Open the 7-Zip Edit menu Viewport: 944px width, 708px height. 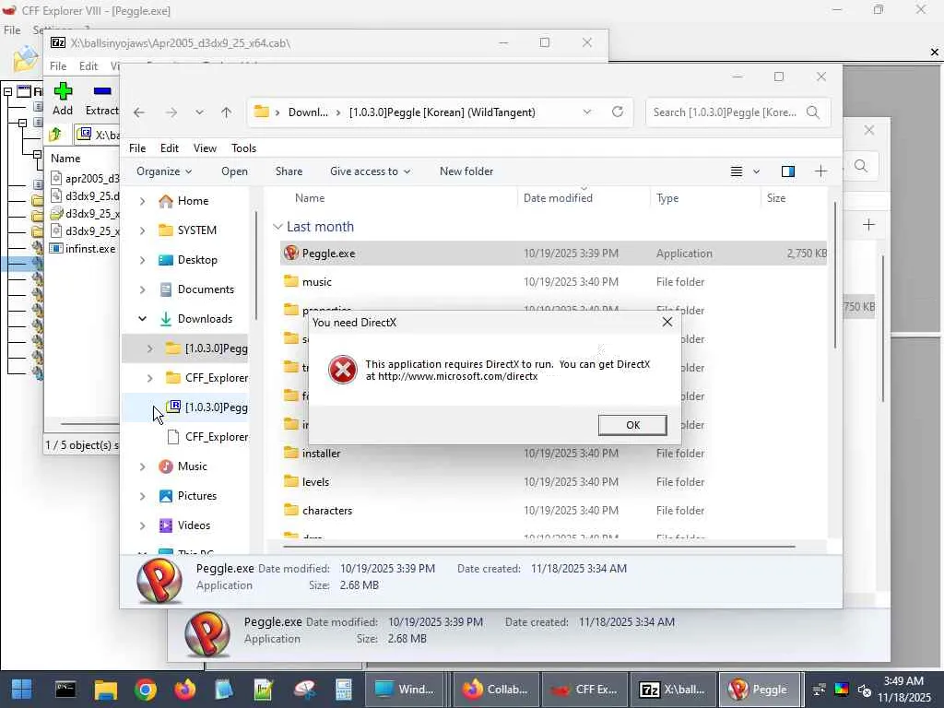pyautogui.click(x=88, y=66)
